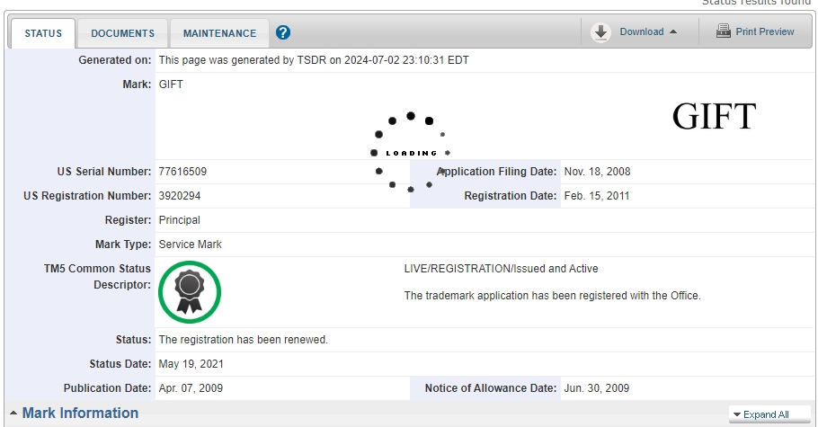
Task: Click the Download label text
Action: click(641, 31)
